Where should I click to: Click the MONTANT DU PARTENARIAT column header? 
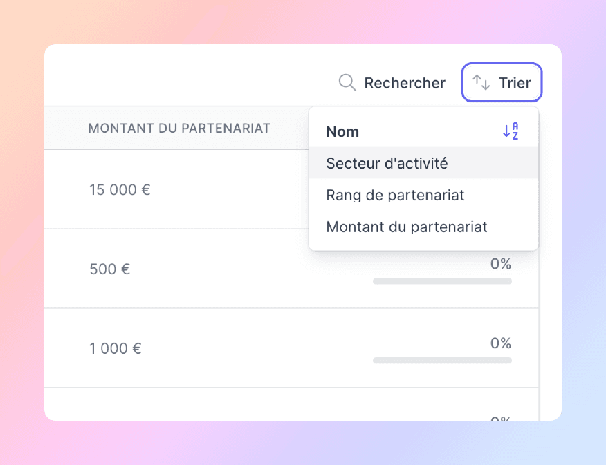[179, 128]
